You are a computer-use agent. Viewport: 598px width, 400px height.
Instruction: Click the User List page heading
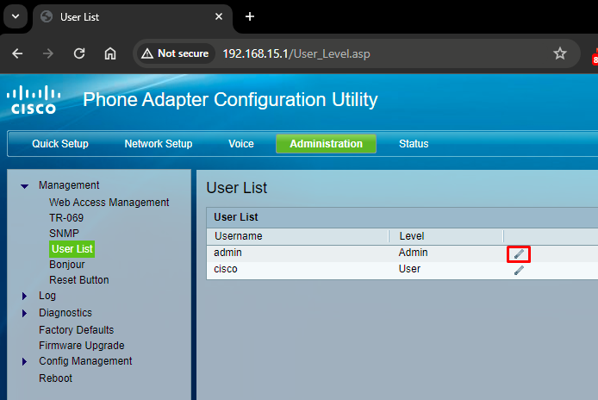[237, 188]
